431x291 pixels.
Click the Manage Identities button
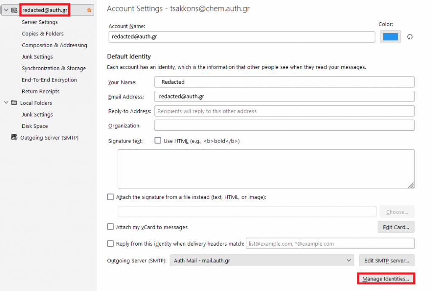click(x=386, y=279)
